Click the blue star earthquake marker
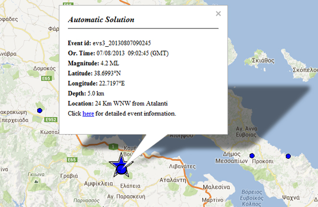Image resolution: width=318 pixels, height=207 pixels. [121, 167]
